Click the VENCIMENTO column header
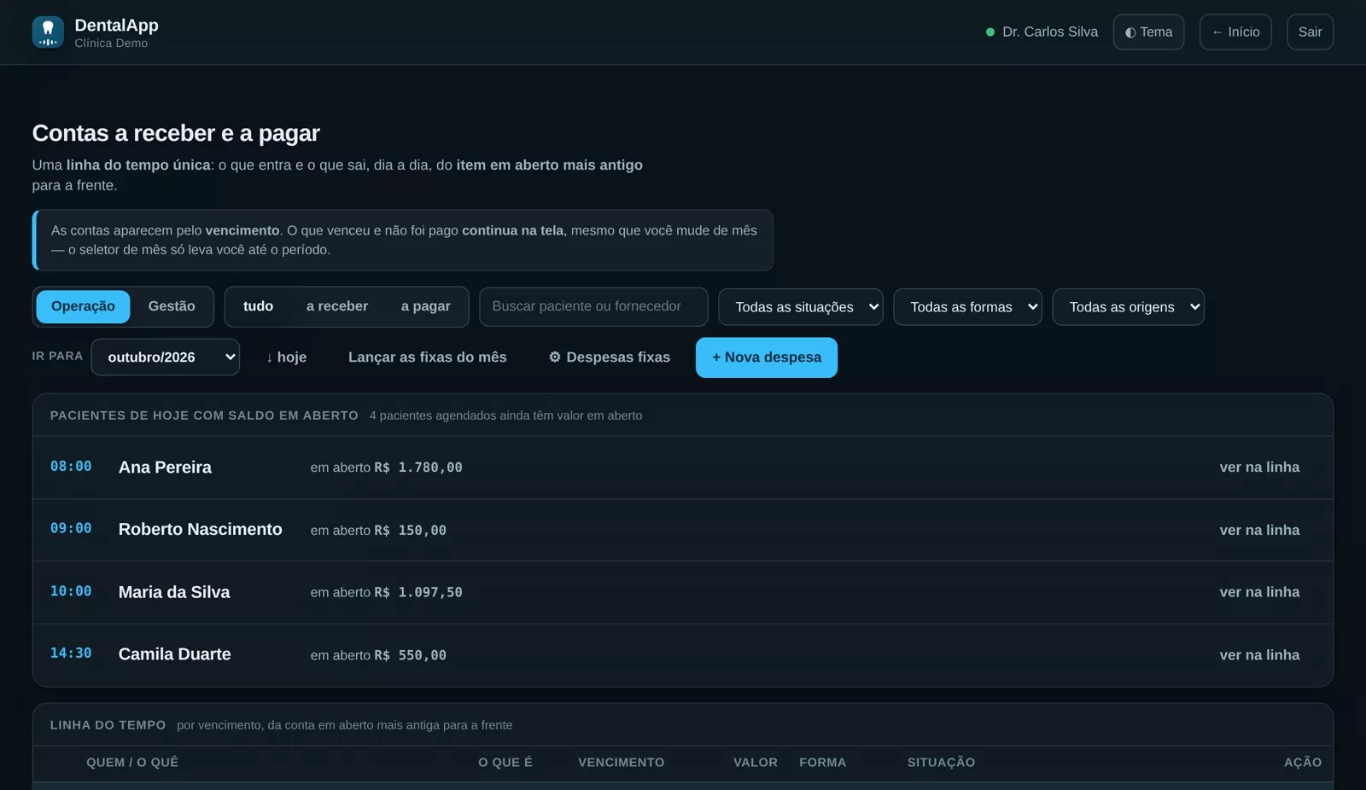The image size is (1366, 790). click(x=621, y=763)
